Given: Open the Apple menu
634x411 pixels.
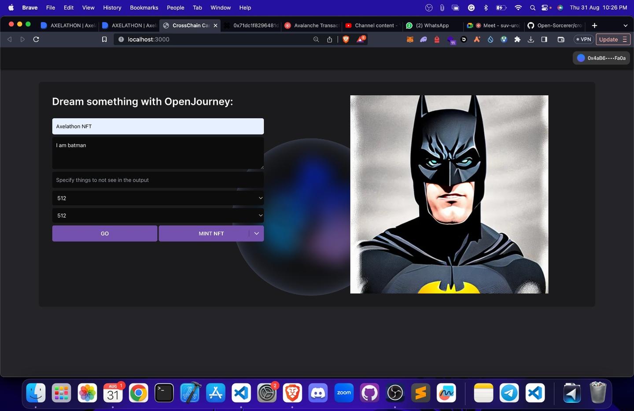Looking at the screenshot, I should (11, 7).
